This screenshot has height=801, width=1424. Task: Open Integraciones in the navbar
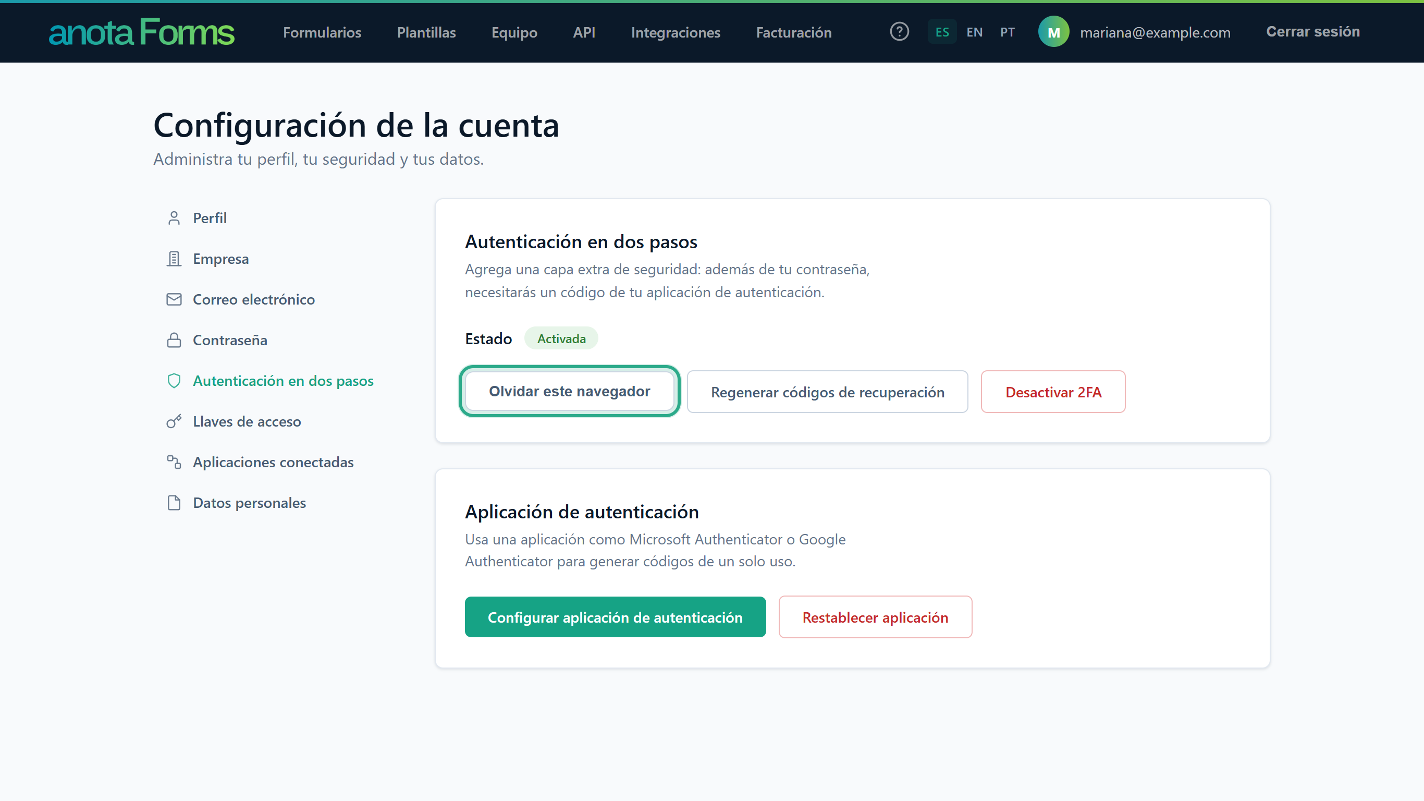676,33
